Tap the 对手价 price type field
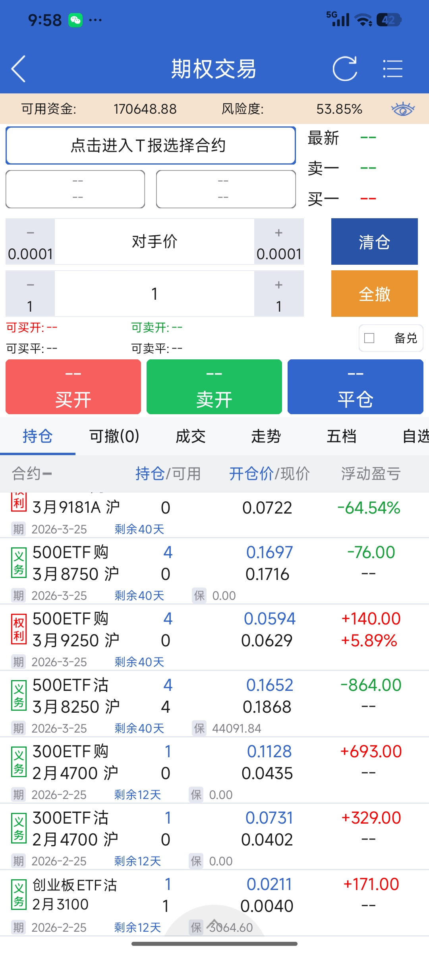This screenshot has height=954, width=429. click(155, 242)
